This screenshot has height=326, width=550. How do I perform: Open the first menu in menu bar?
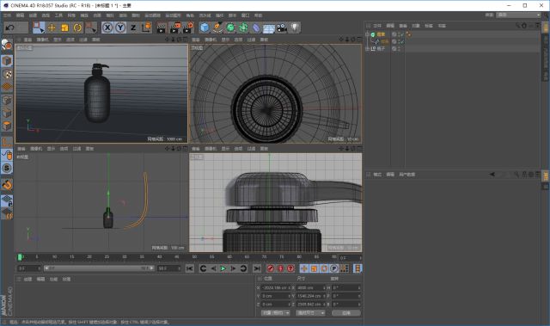tap(8, 15)
